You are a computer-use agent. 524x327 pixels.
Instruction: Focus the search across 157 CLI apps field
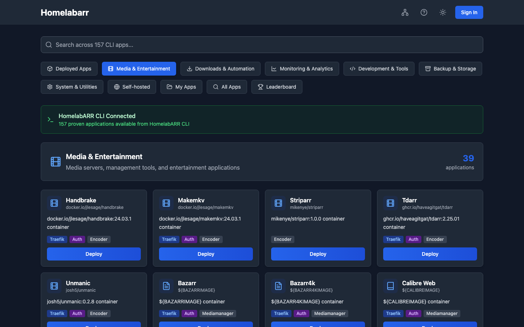coord(262,45)
